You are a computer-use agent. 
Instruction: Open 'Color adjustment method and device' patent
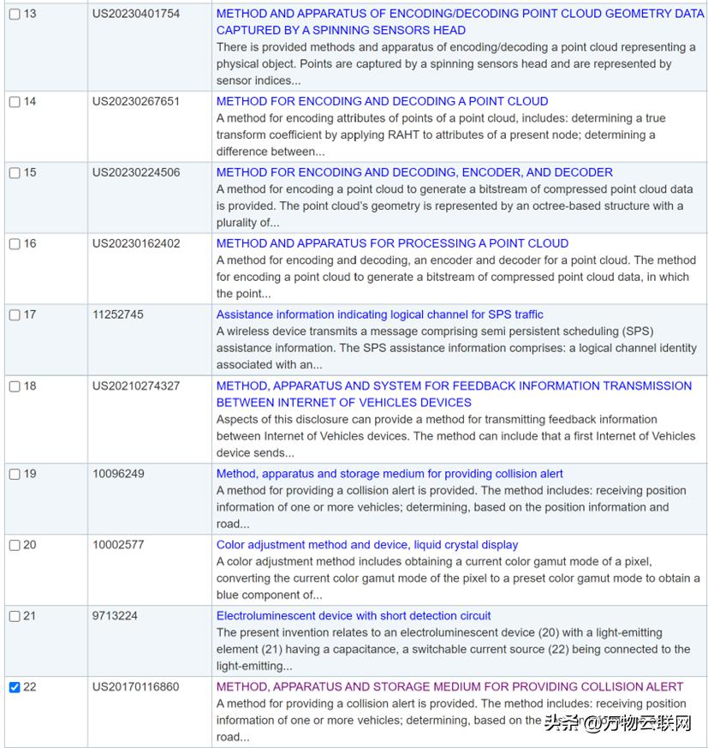(366, 545)
